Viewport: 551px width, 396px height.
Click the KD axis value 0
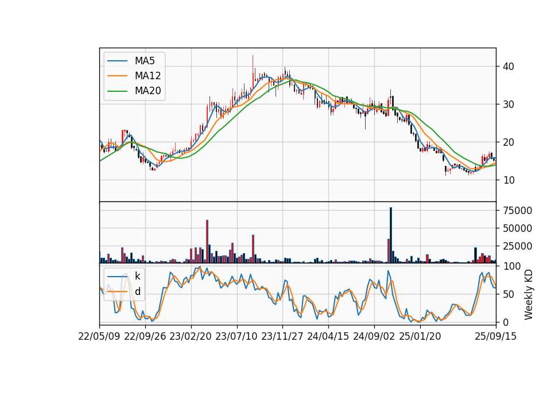pos(505,322)
